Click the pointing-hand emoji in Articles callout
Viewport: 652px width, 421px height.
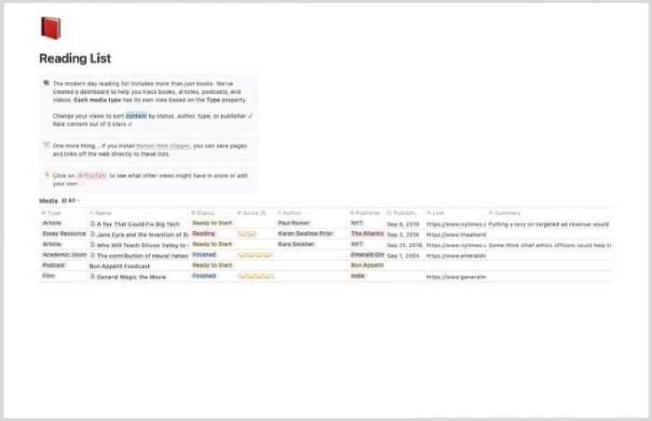click(47, 175)
